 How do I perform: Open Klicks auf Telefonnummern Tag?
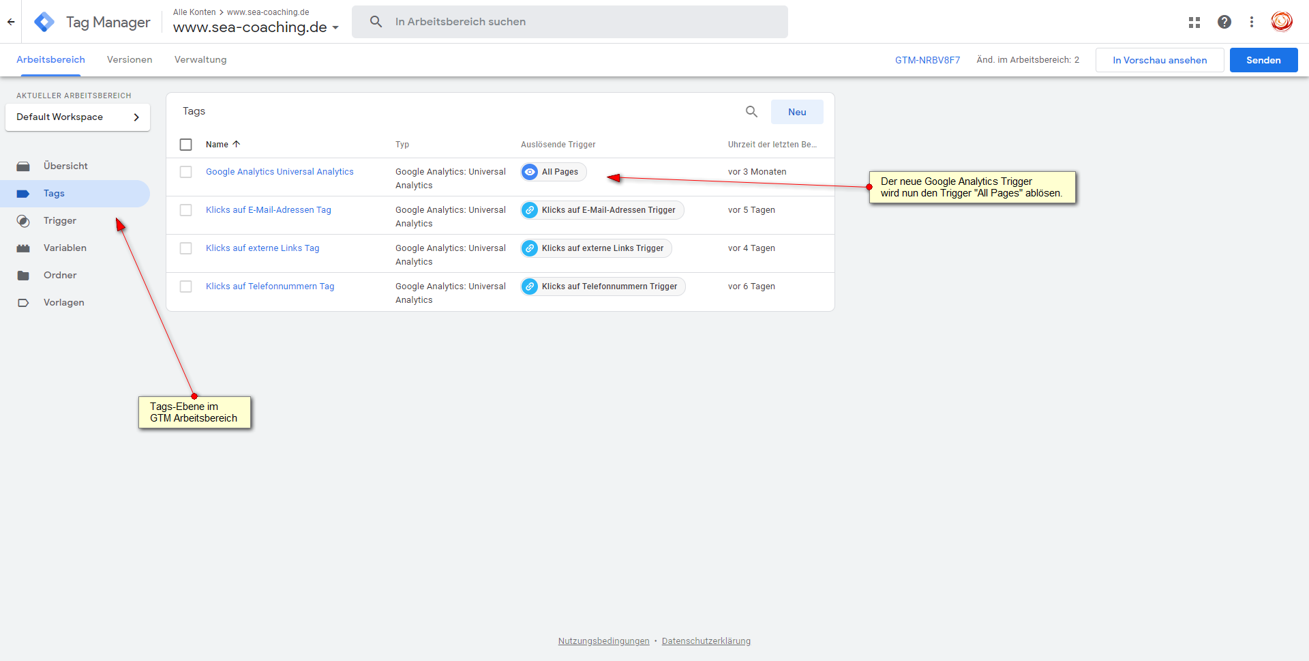tap(270, 287)
